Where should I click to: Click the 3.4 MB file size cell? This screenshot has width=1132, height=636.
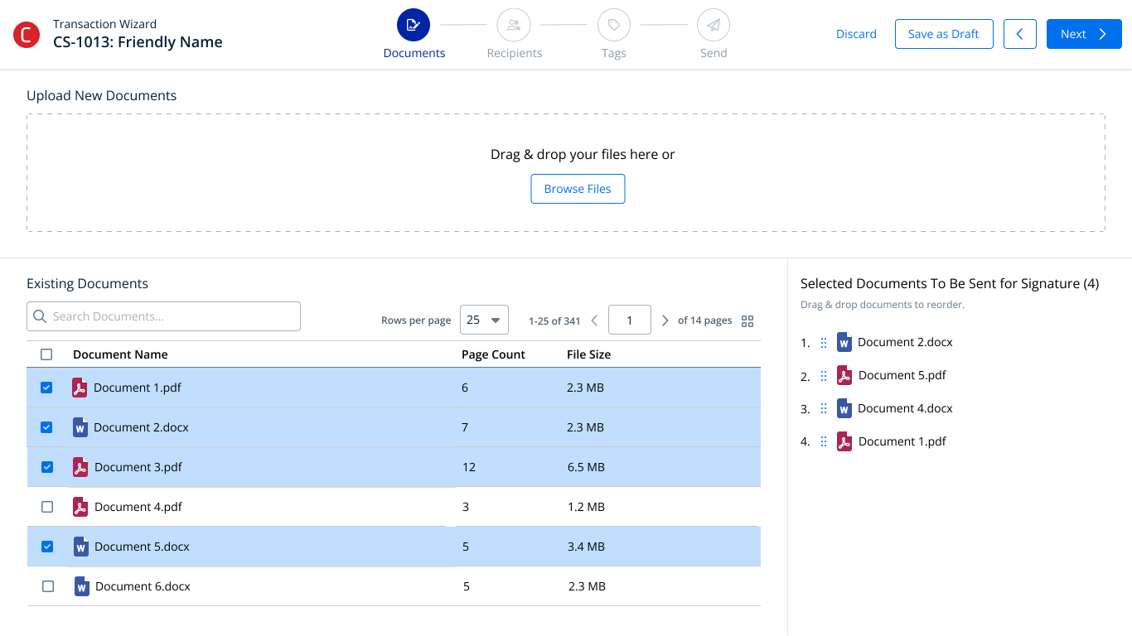[586, 547]
